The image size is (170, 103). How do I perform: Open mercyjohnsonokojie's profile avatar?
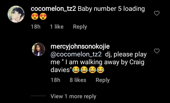[39, 49]
